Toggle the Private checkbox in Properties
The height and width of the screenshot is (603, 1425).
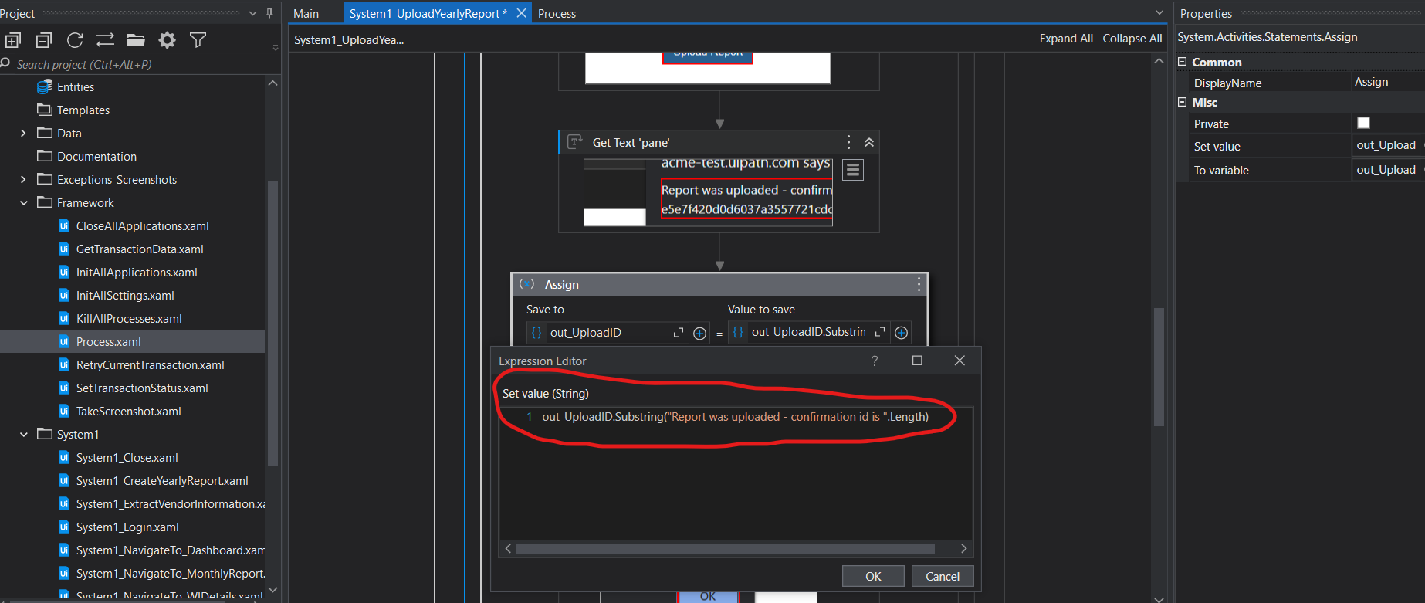1363,123
